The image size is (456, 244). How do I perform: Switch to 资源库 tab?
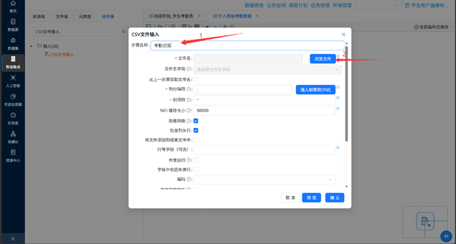click(39, 16)
